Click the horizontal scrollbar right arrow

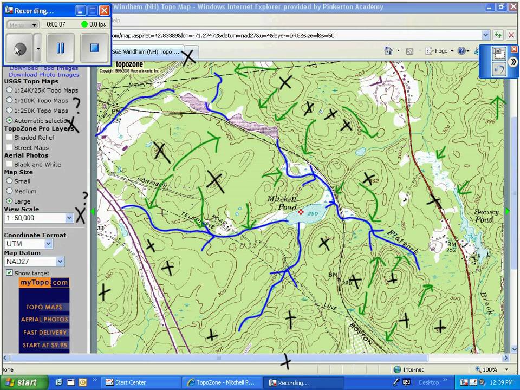(x=506, y=358)
